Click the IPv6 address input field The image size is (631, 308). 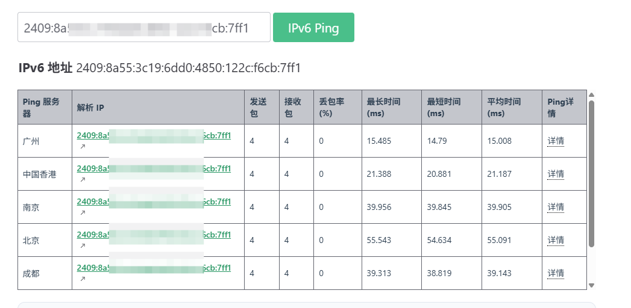[143, 28]
